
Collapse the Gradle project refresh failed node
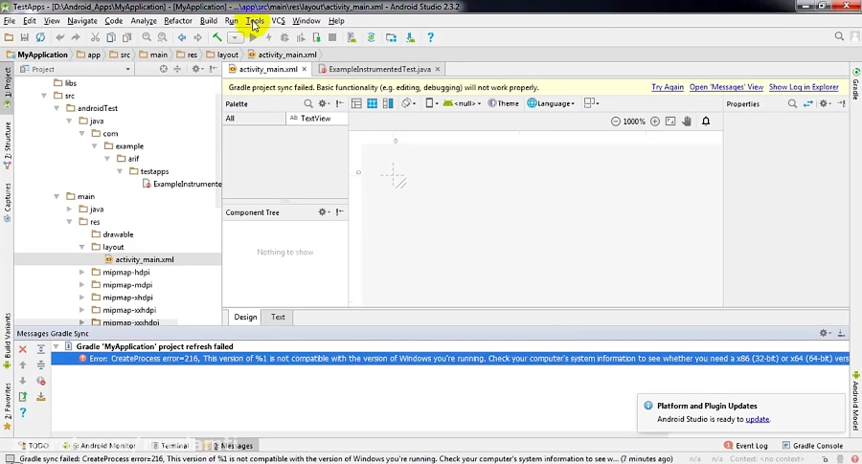coord(56,346)
